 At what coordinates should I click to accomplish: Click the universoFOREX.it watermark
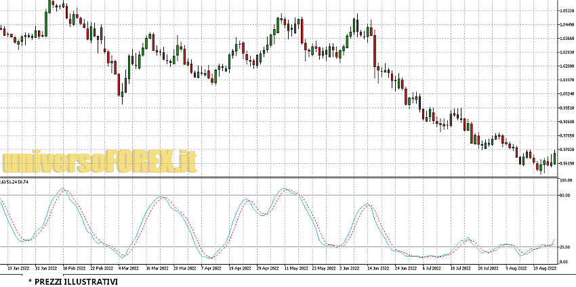100,161
